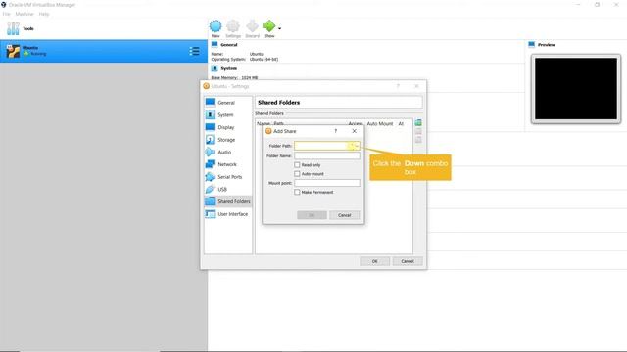Click Cancel in the Add Share dialog
627x352 pixels.
tap(344, 215)
